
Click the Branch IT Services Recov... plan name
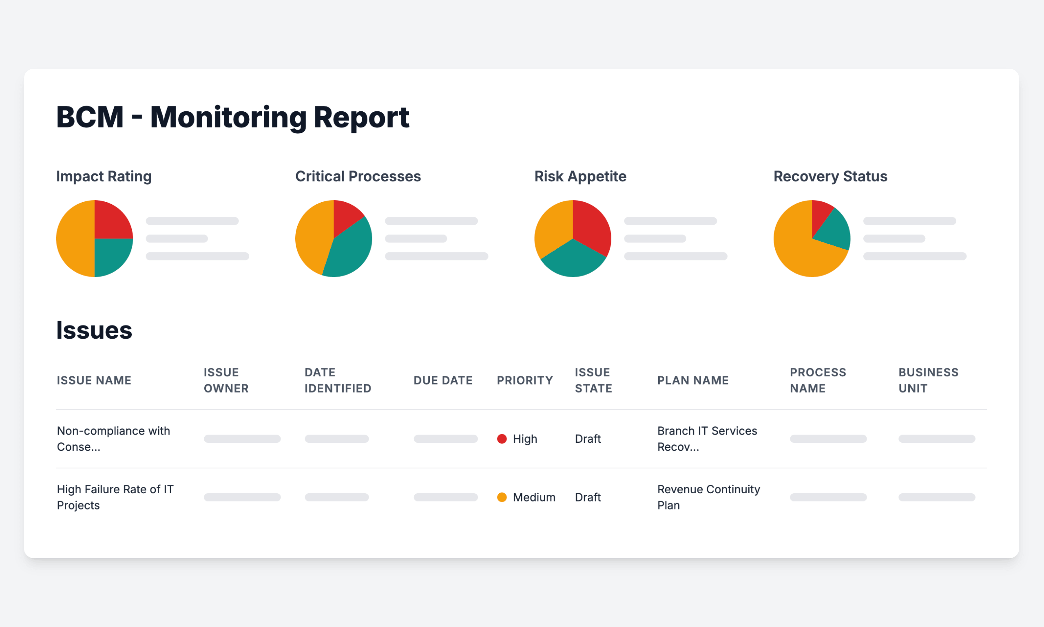(707, 439)
